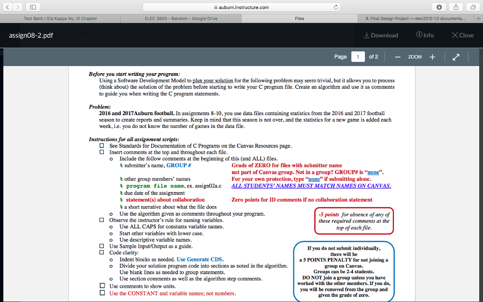Click the ZOOM label in viewer toolbar
The width and height of the screenshot is (483, 302).
pos(415,57)
